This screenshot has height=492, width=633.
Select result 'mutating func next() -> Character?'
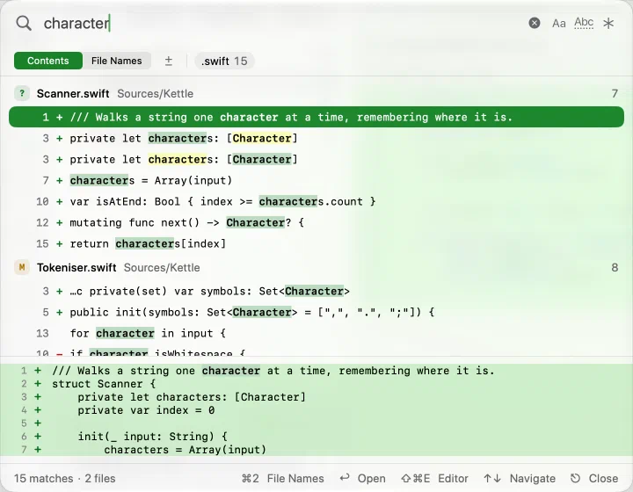click(x=316, y=222)
